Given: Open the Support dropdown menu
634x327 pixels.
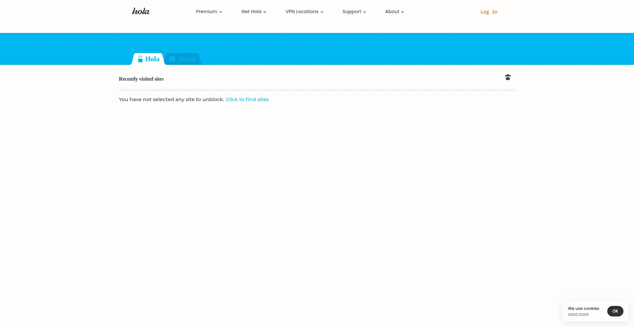Looking at the screenshot, I should click(352, 12).
